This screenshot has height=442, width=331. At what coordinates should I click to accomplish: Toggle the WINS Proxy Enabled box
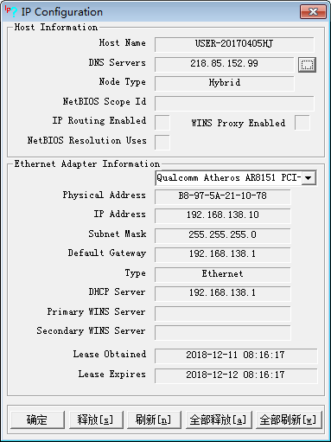click(302, 123)
